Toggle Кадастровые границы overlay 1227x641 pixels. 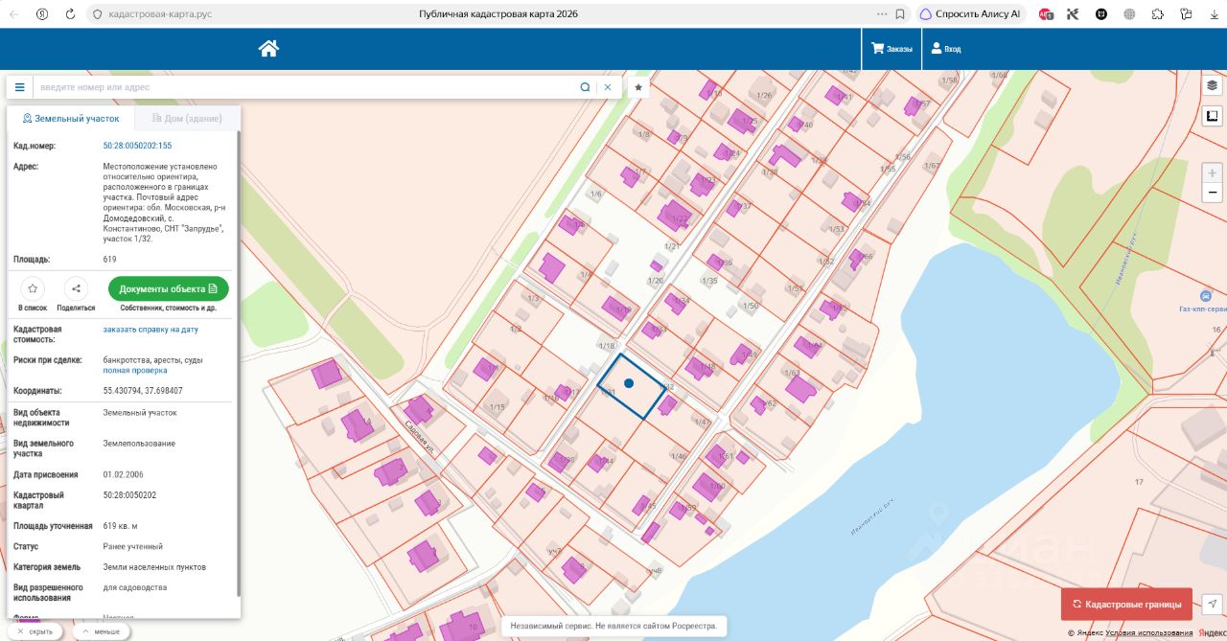click(1126, 605)
